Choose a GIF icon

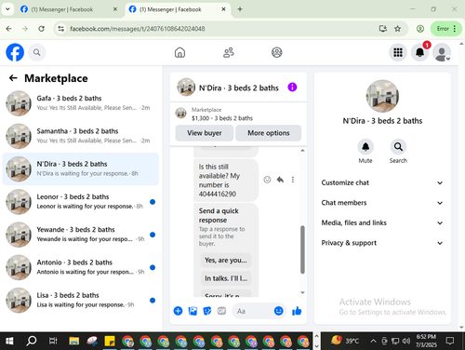[221, 311]
